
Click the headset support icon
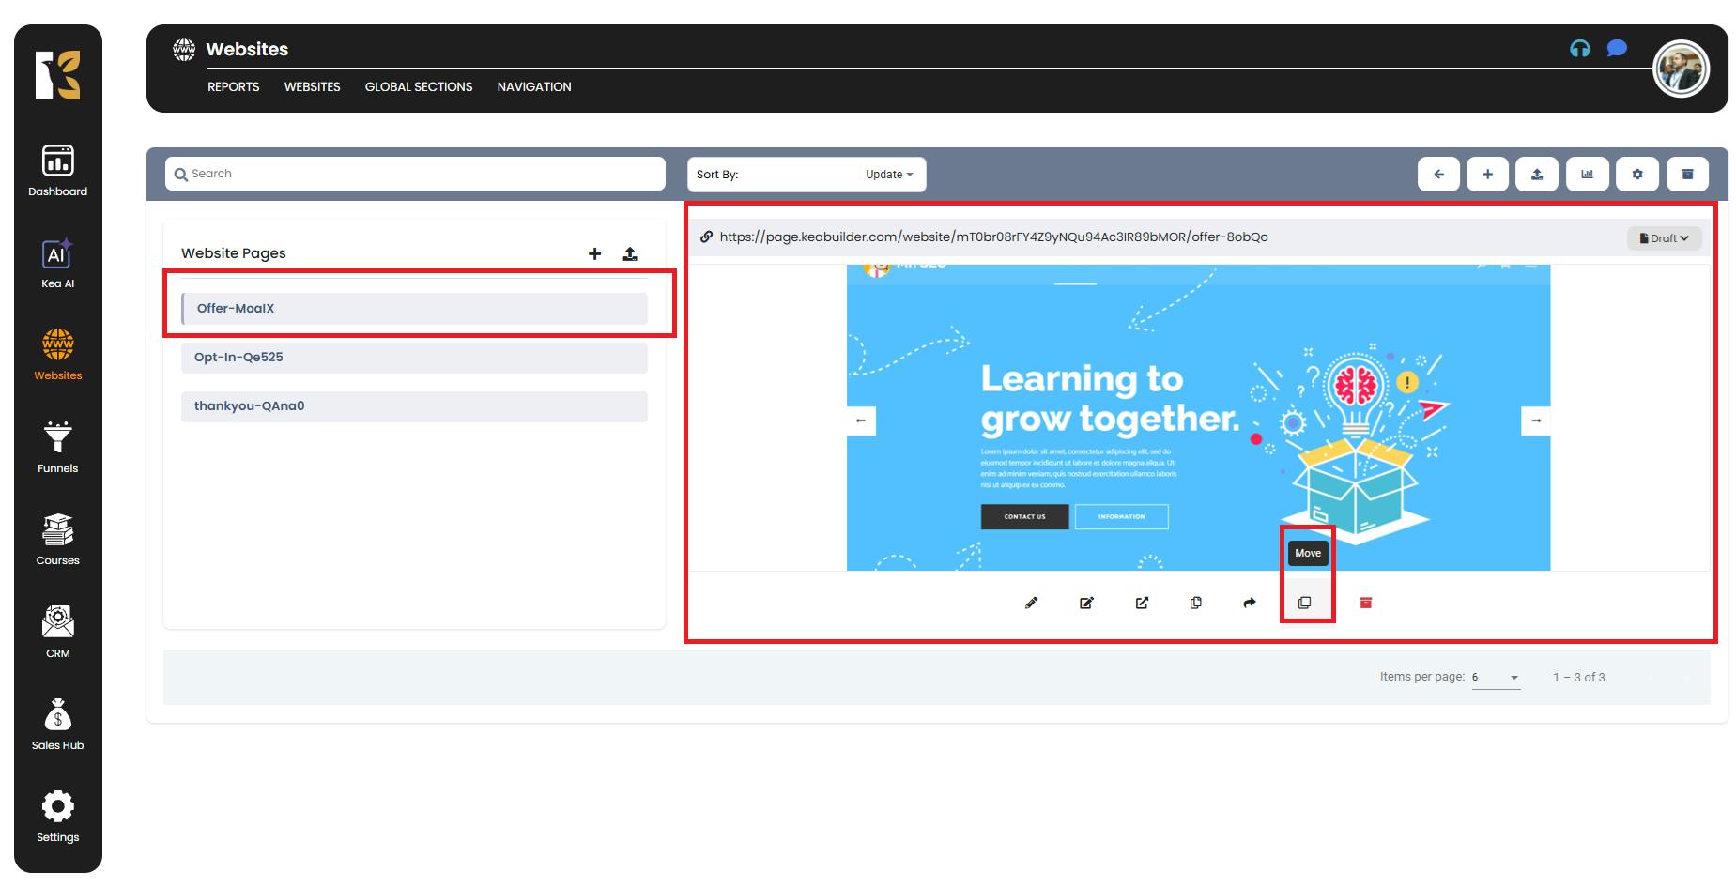click(x=1579, y=49)
